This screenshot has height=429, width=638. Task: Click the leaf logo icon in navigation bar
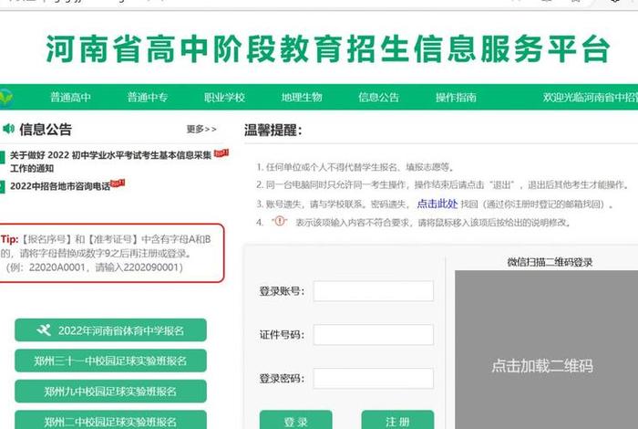[5, 98]
